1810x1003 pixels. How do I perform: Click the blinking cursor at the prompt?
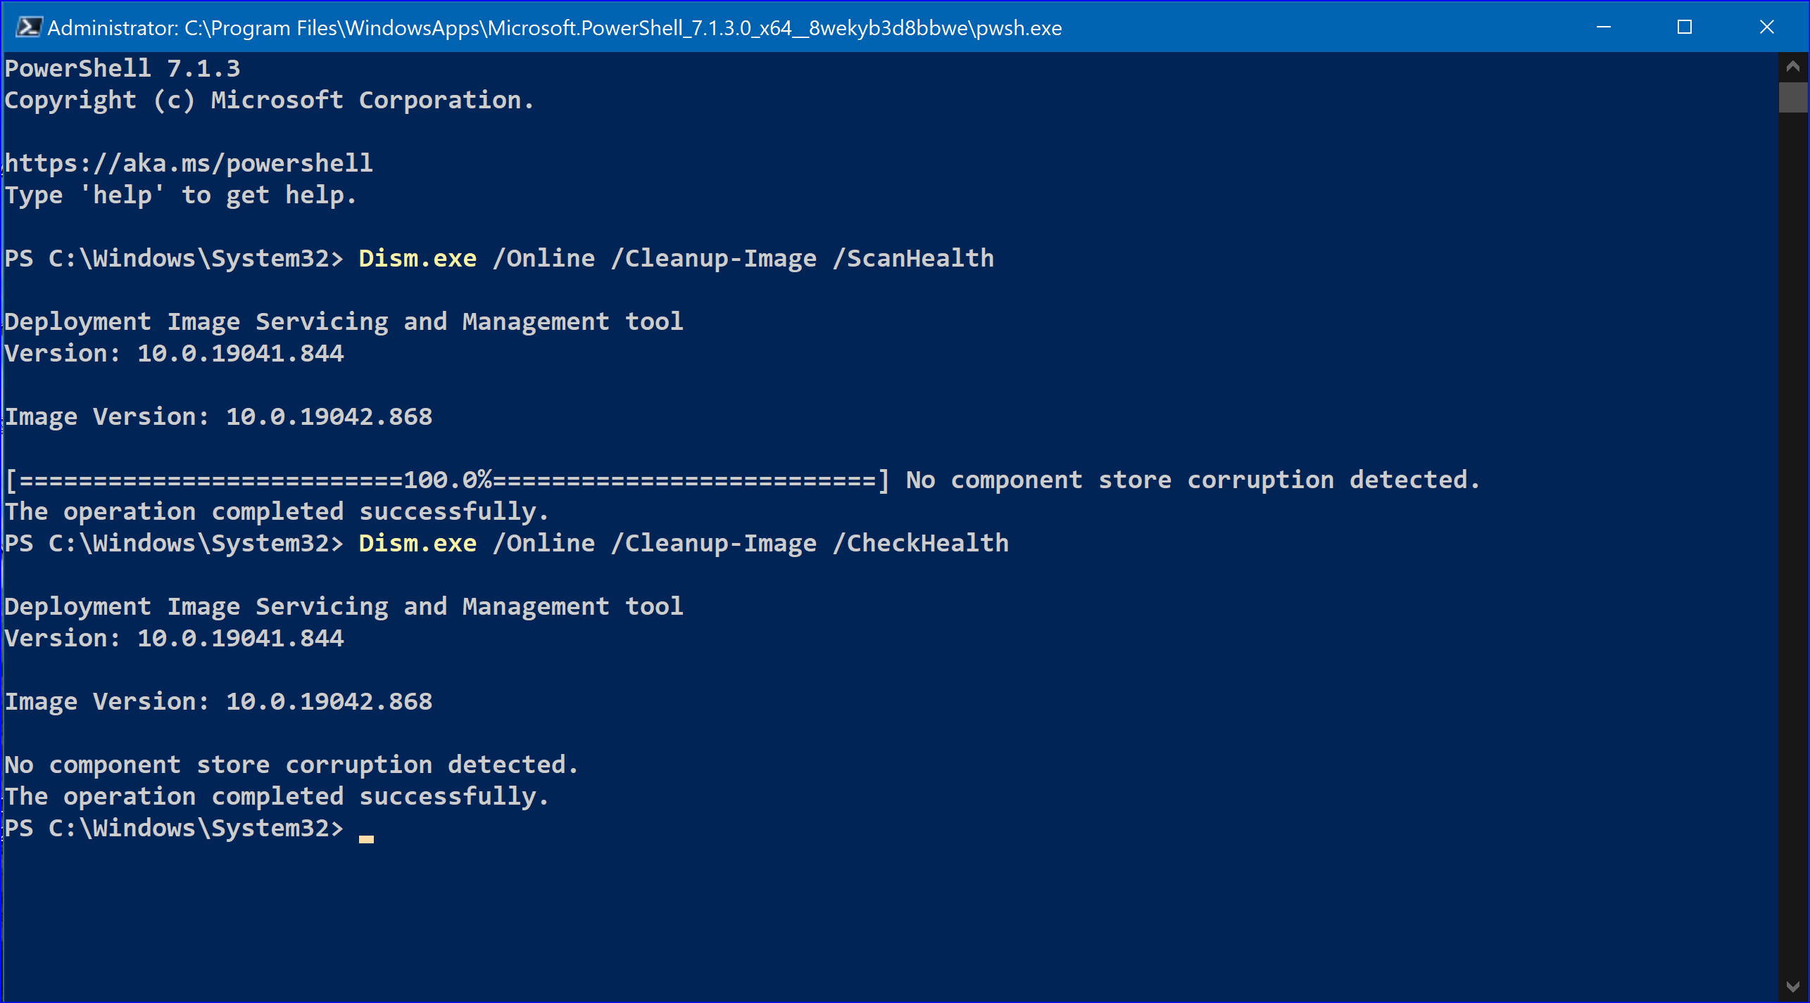tap(366, 838)
